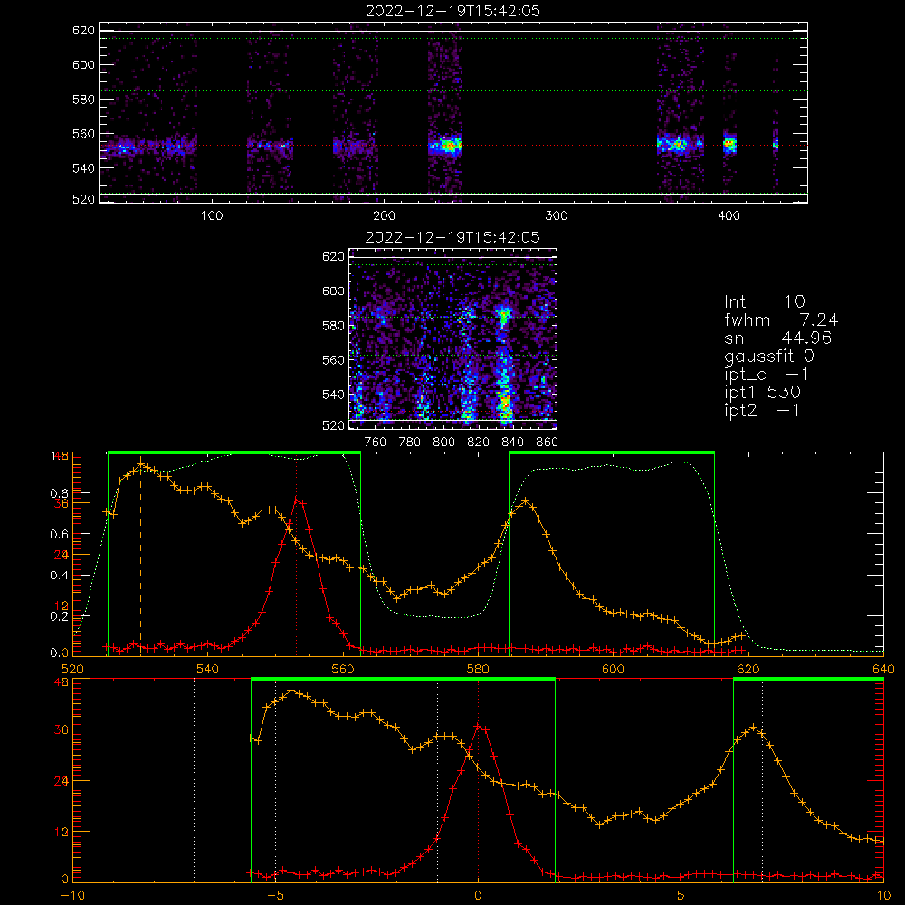905x905 pixels.
Task: Click the 'ipt2 -1' parameter text
Action: [762, 410]
